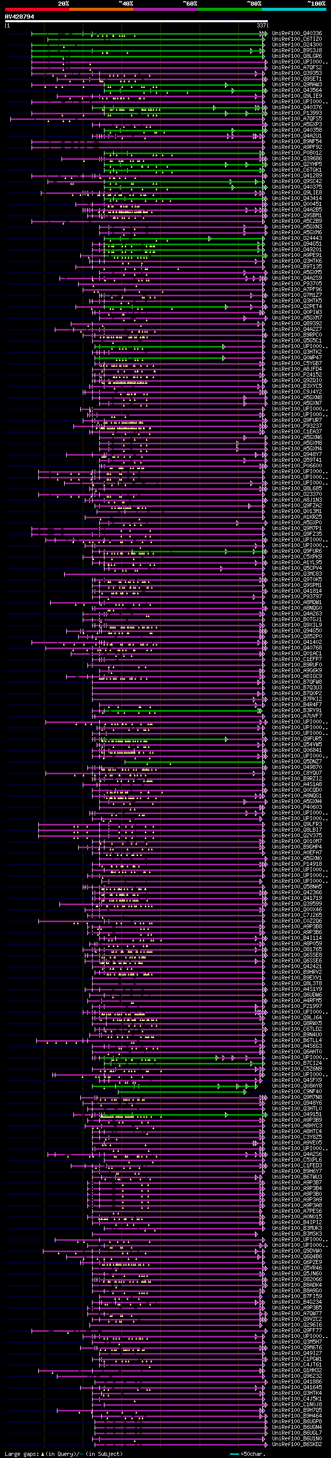Image resolution: width=331 pixels, height=1458 pixels.
Task: Select the last hit UniRef100_B6SKD2
Action: click(x=297, y=1445)
